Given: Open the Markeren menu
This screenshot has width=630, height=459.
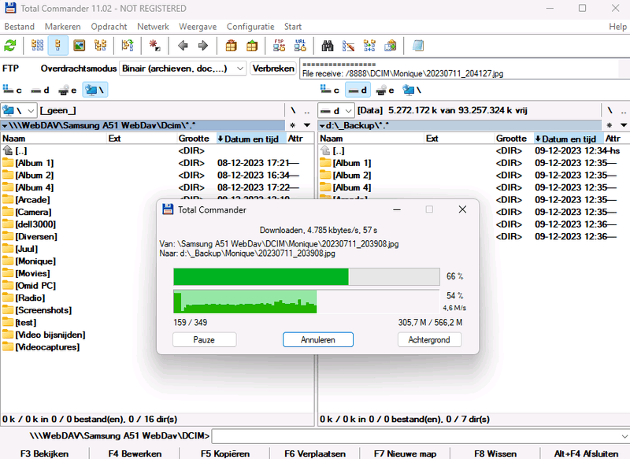Looking at the screenshot, I should point(63,27).
